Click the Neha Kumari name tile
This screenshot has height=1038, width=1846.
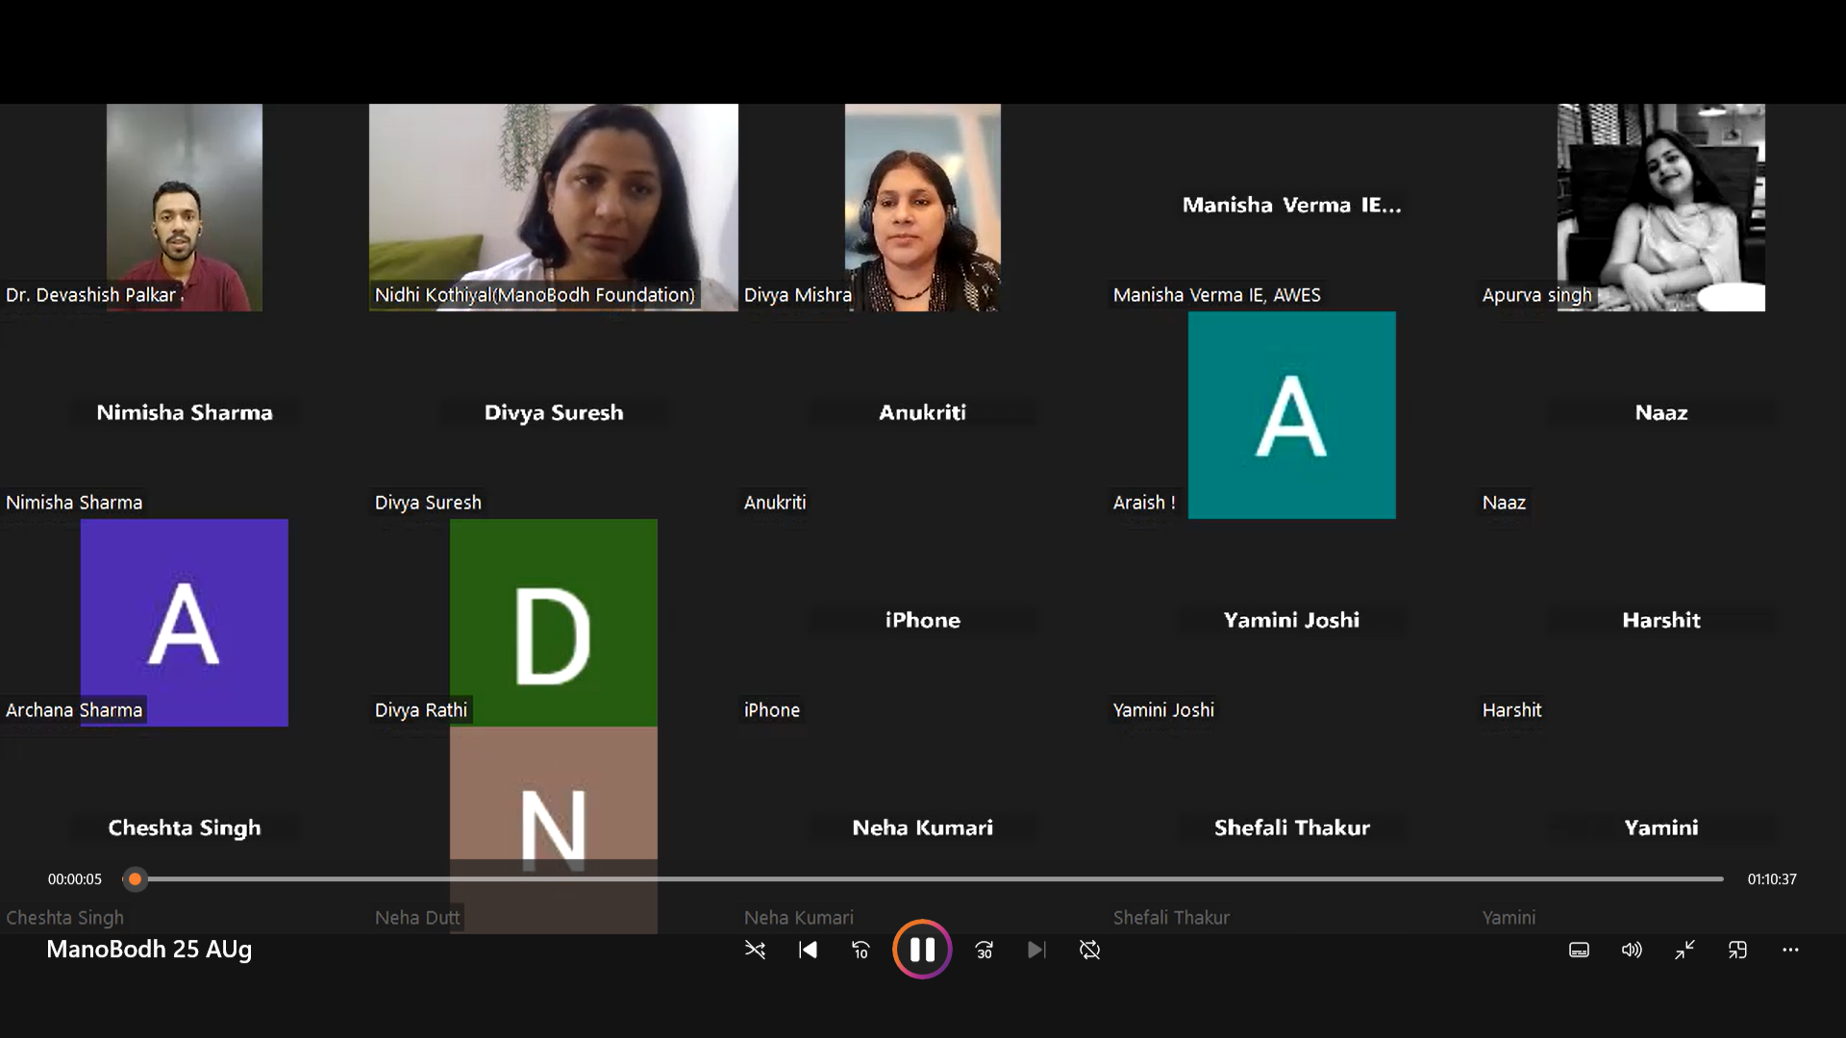pyautogui.click(x=923, y=828)
